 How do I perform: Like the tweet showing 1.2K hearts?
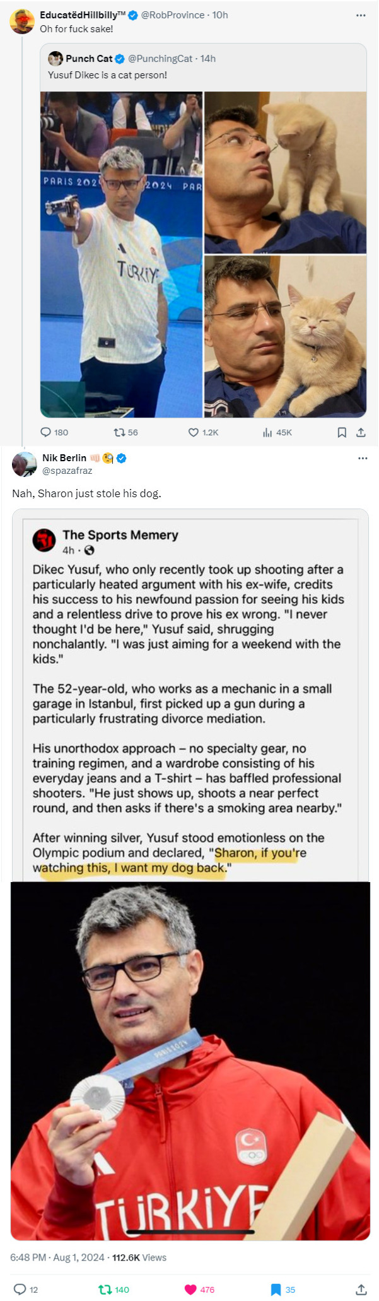click(x=194, y=432)
